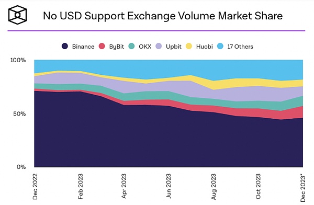Select the Dec 2023 axis marker
The height and width of the screenshot is (205, 314).
[x=303, y=188]
